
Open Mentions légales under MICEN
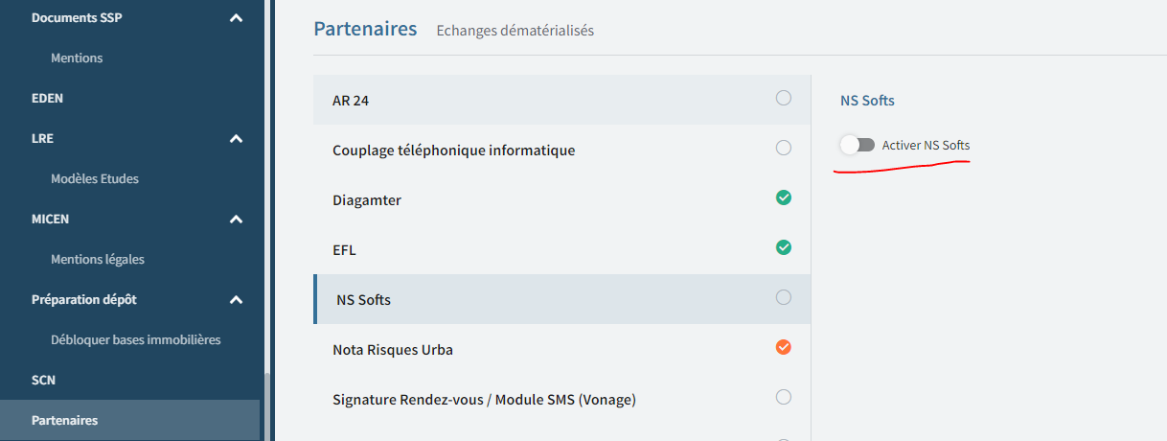pyautogui.click(x=98, y=259)
